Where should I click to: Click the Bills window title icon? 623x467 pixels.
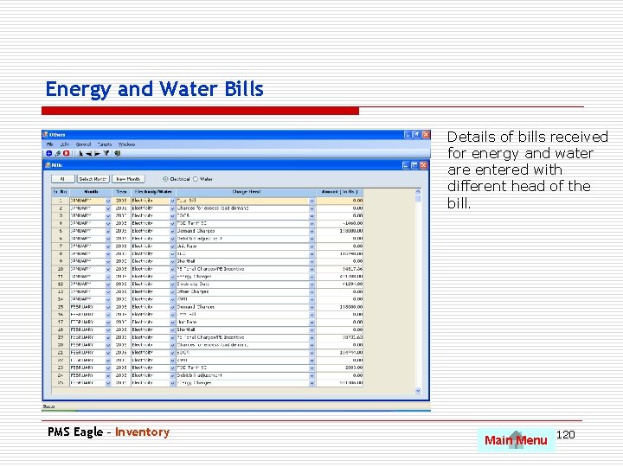pyautogui.click(x=48, y=165)
